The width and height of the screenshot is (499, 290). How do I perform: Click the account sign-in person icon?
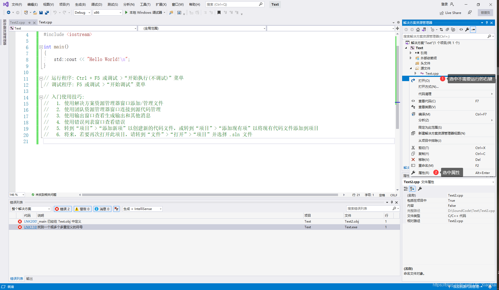[452, 4]
